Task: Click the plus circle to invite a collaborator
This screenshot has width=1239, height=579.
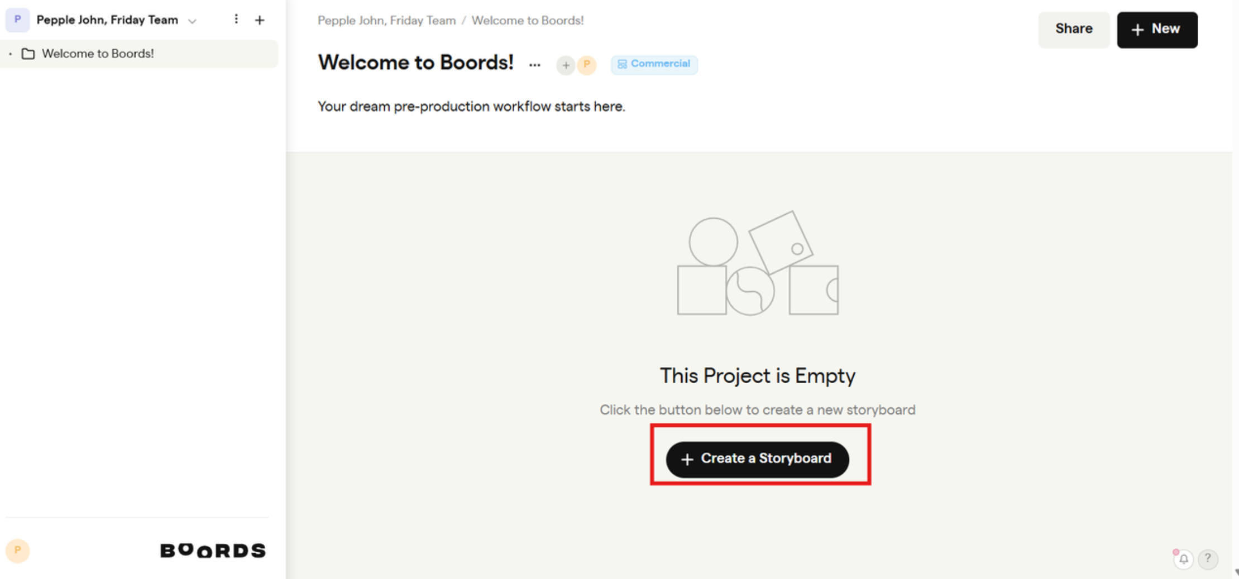Action: click(566, 65)
